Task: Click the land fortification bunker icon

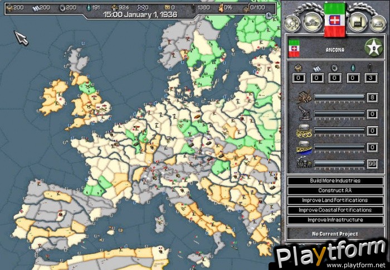Action: click(304, 131)
